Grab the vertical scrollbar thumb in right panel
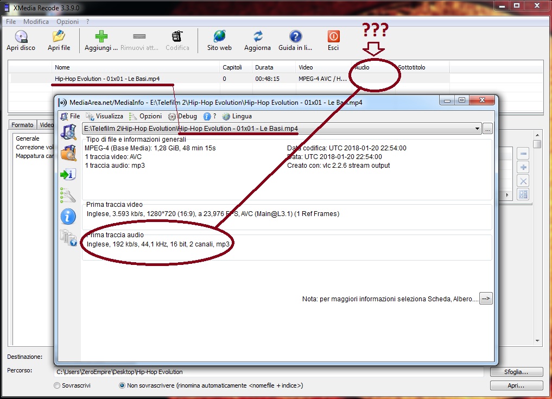 click(x=537, y=144)
